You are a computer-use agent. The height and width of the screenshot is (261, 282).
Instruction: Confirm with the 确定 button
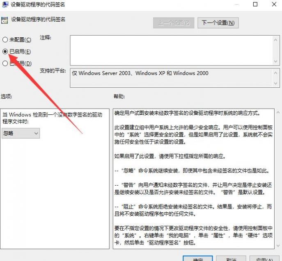pos(198,259)
